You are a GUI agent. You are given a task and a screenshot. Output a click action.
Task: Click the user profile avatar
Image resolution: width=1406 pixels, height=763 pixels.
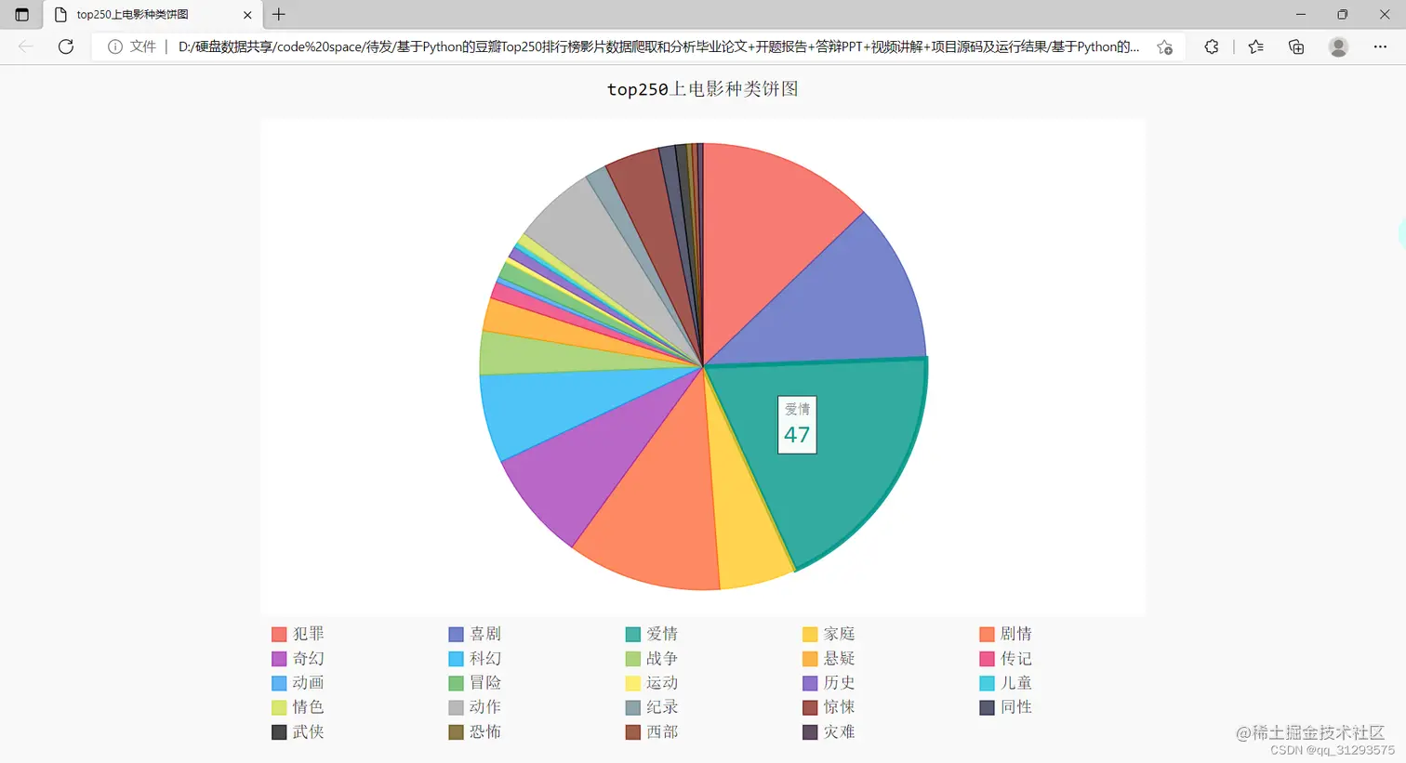[1338, 46]
